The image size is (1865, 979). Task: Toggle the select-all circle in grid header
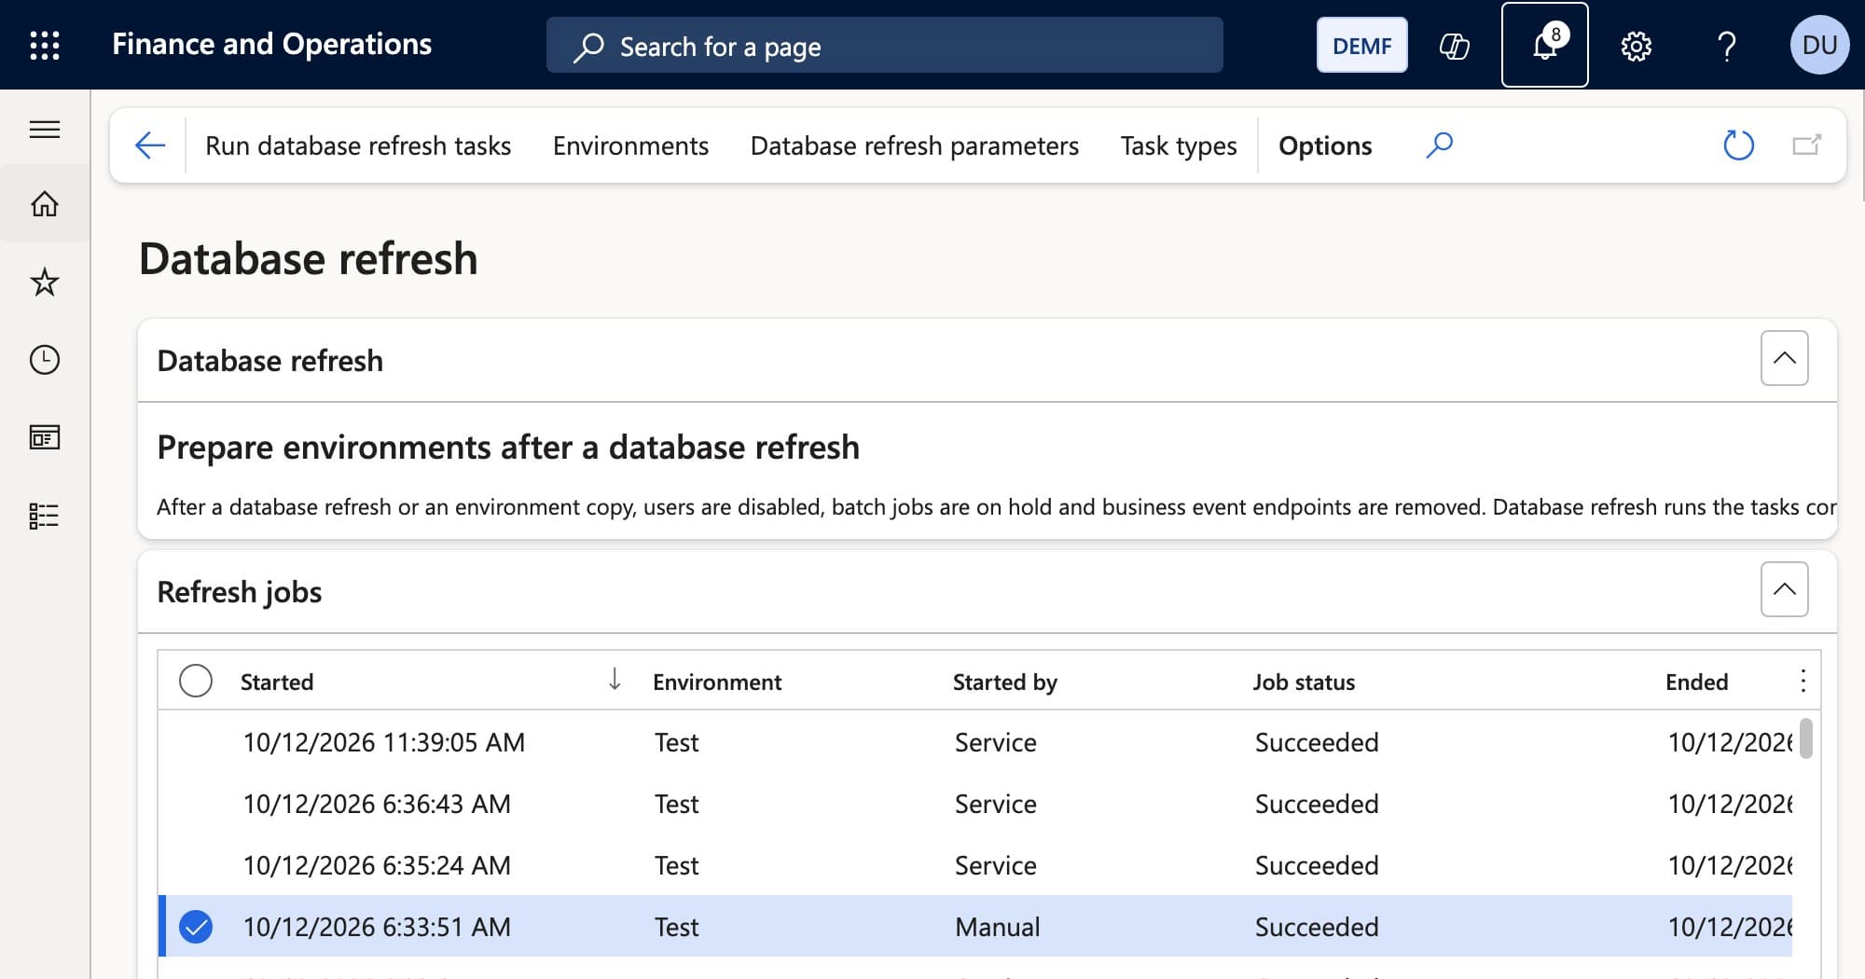pos(196,681)
